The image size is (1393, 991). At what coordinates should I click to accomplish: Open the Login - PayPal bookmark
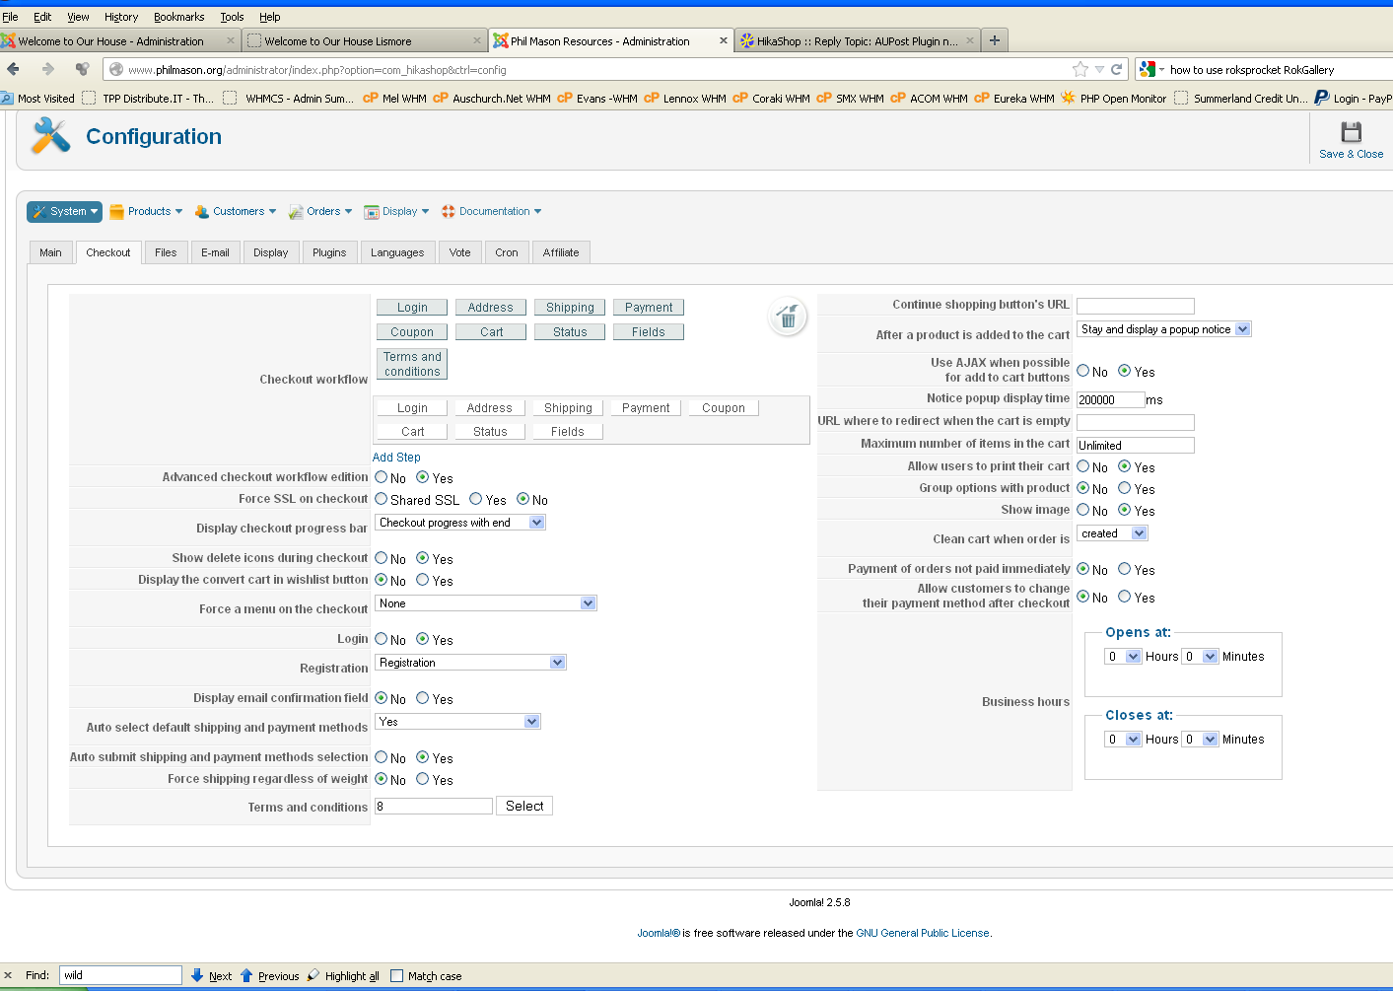[x=1354, y=98]
